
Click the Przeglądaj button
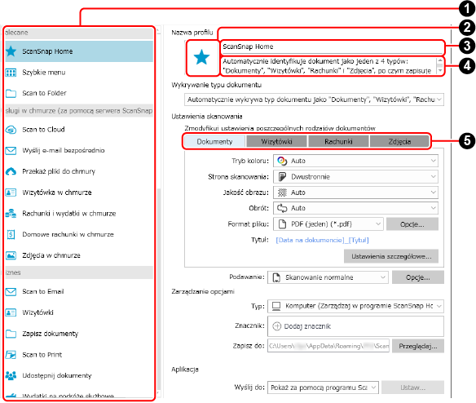pyautogui.click(x=417, y=346)
